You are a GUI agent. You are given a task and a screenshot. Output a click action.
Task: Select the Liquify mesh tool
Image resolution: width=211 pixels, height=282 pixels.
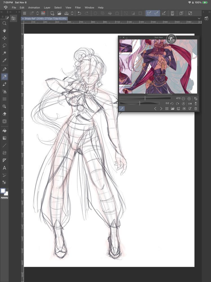5,121
